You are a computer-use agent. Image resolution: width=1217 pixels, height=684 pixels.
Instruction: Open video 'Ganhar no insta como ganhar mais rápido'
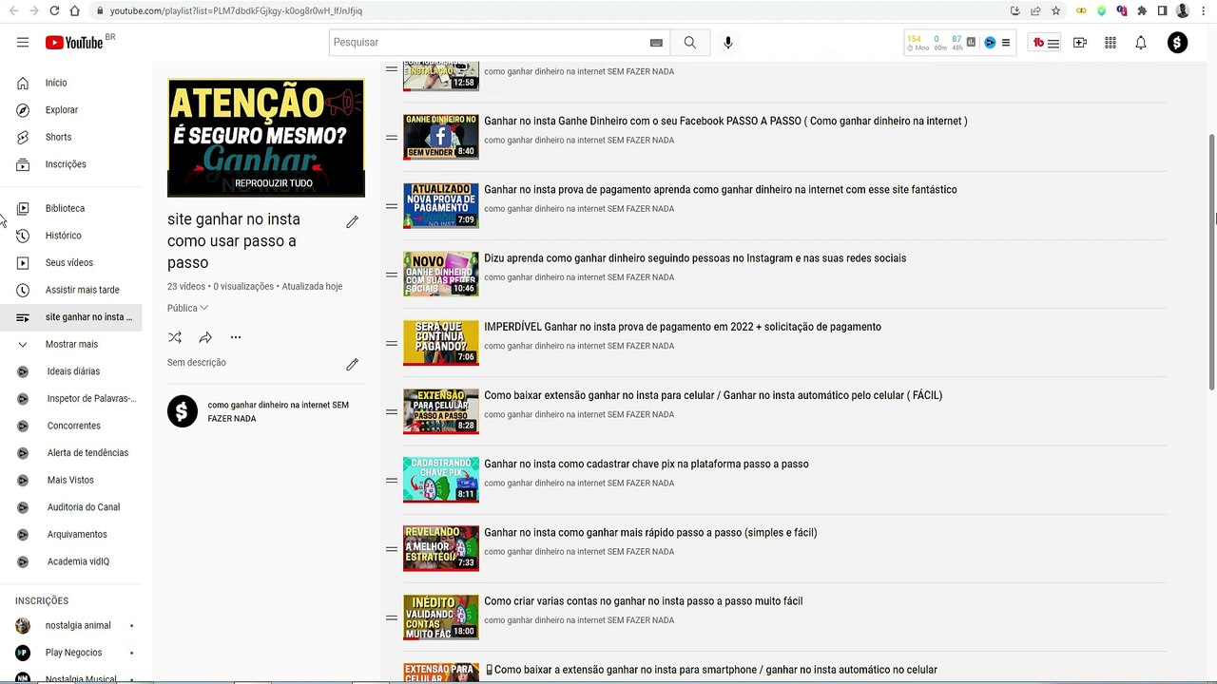point(650,533)
